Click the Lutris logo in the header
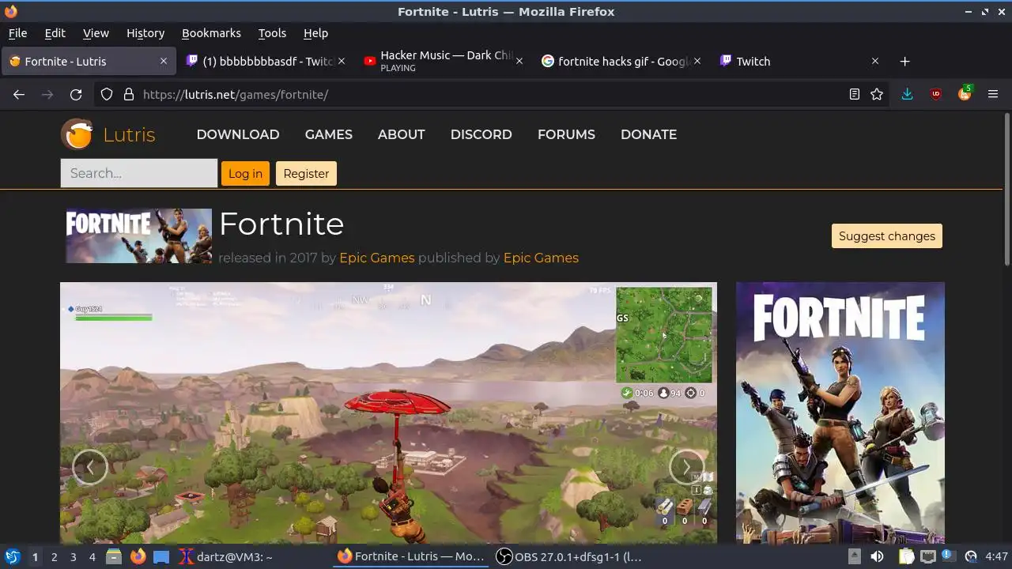Screen dimensions: 1012x569 108,134
